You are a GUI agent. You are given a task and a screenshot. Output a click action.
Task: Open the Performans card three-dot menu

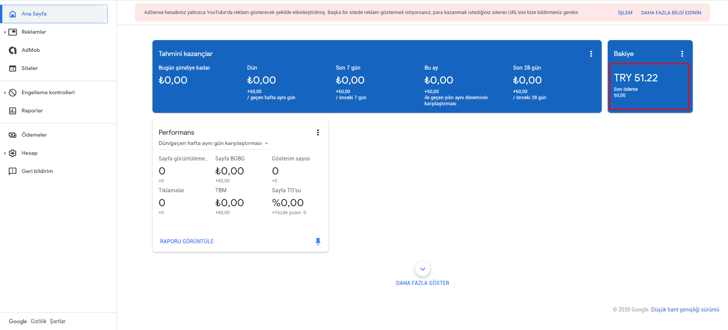coord(318,132)
